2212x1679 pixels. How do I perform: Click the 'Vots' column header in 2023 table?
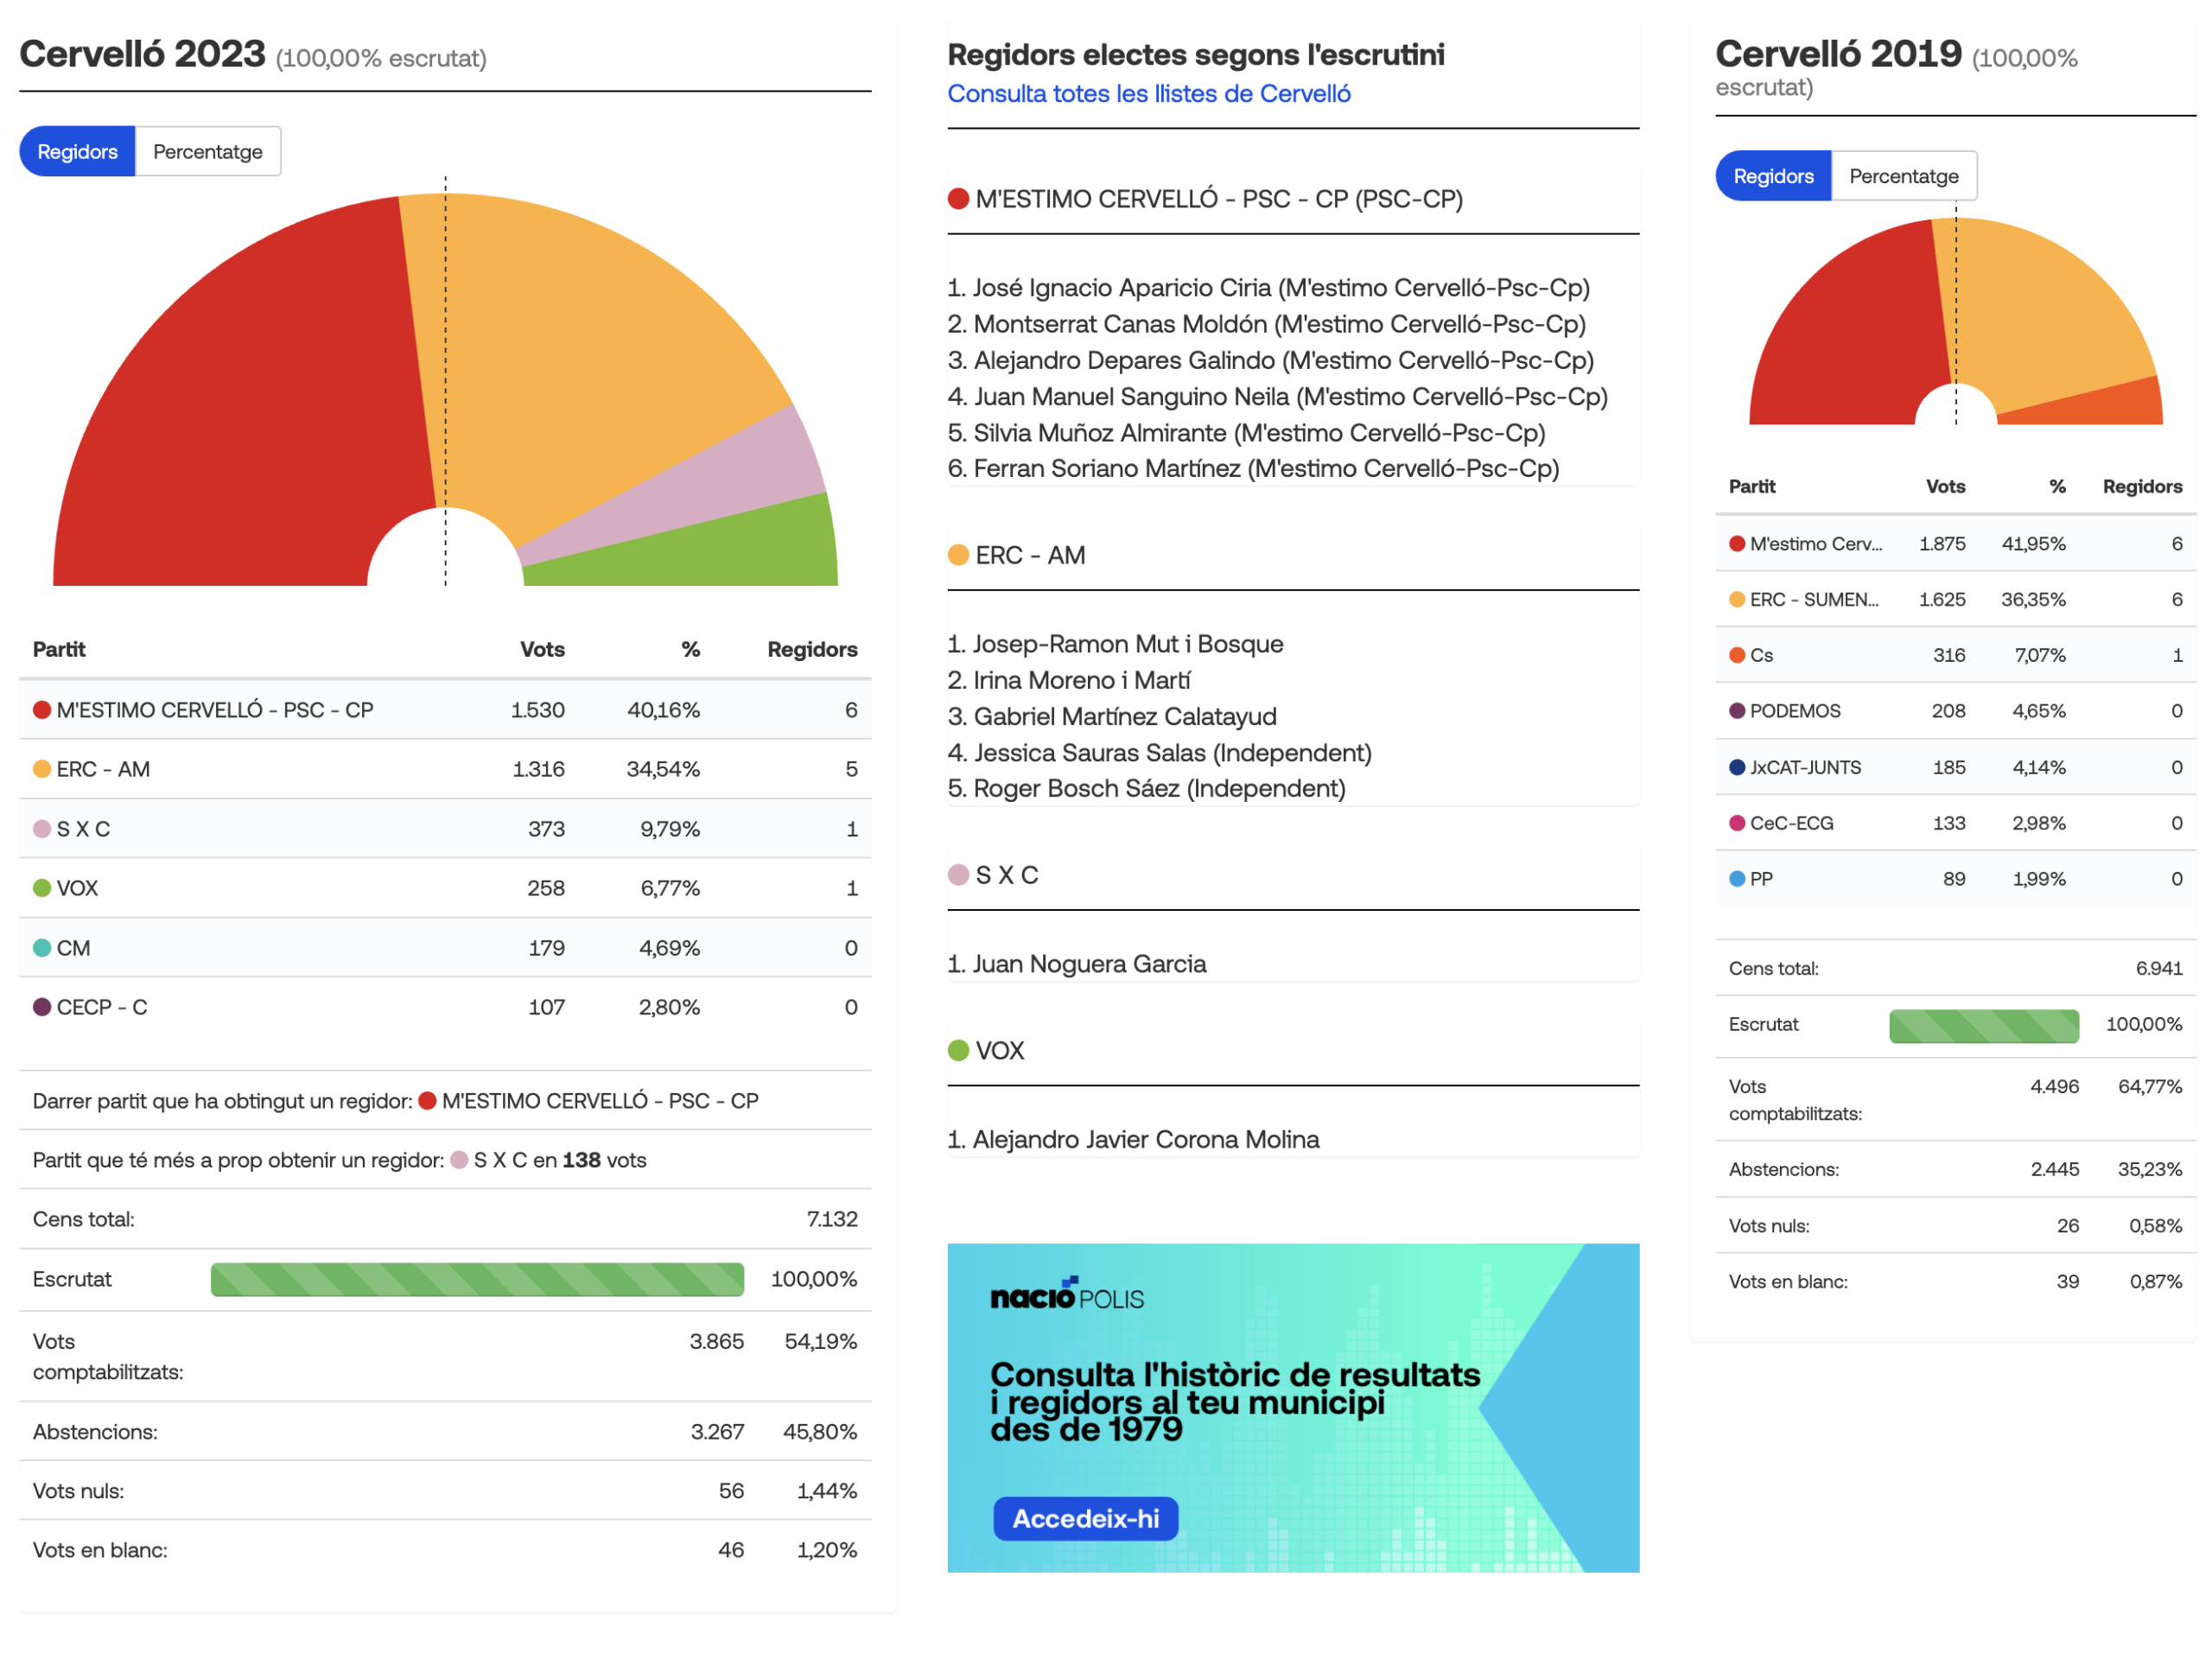tap(542, 650)
